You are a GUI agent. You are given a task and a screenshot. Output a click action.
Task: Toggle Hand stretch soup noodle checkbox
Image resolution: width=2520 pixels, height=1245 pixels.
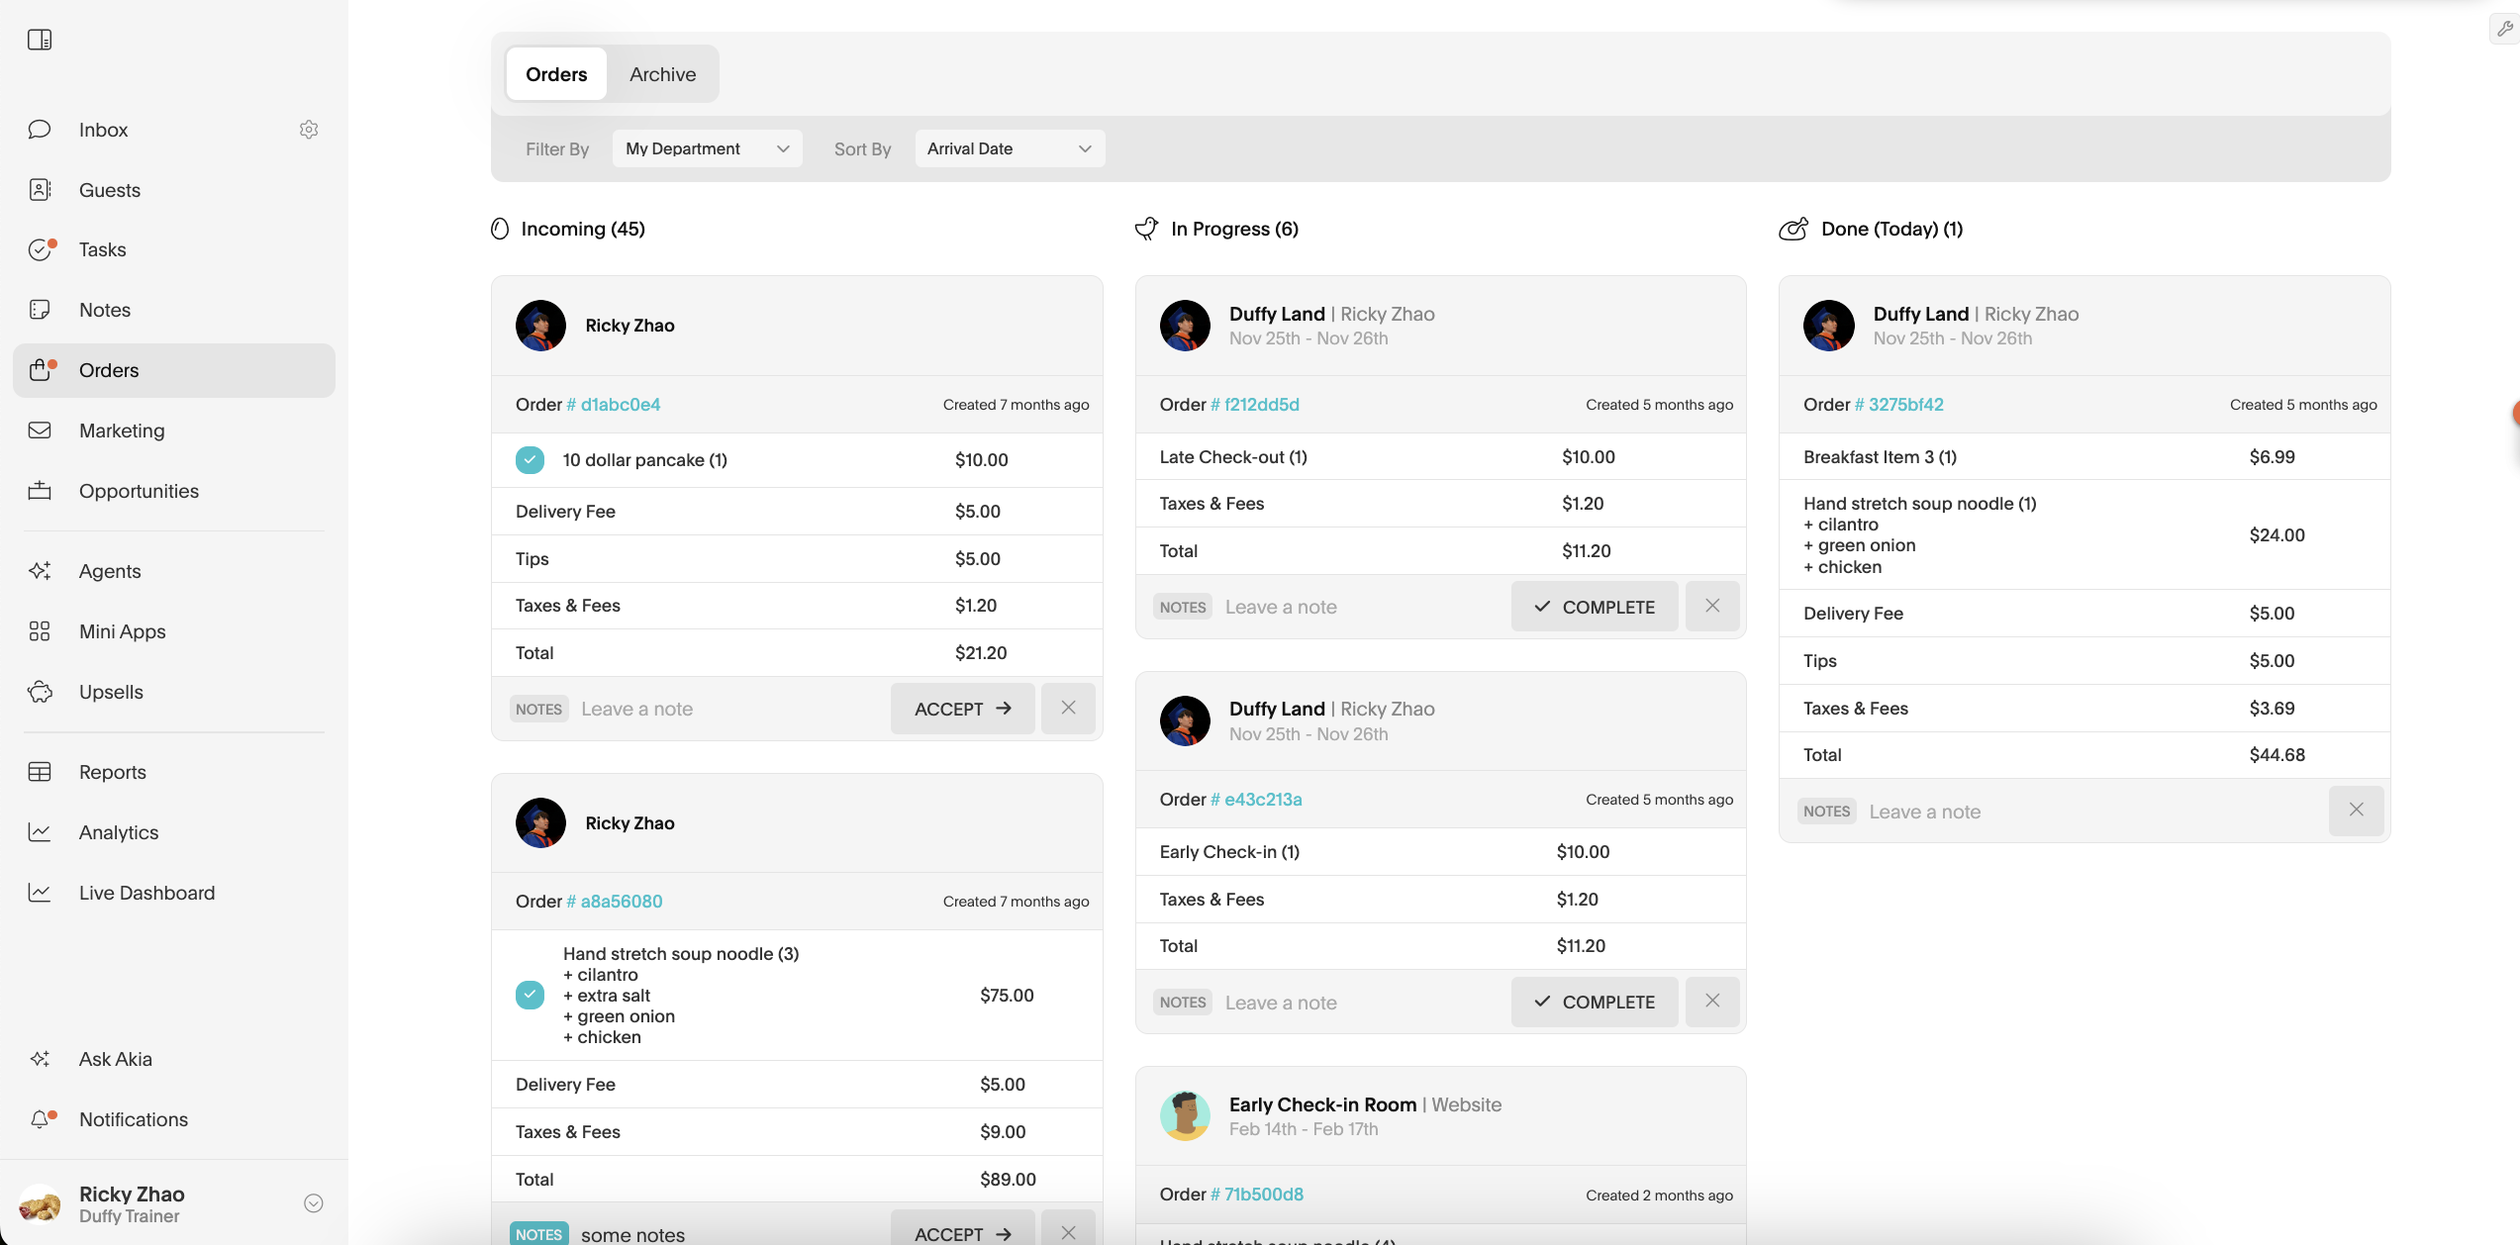pos(530,995)
